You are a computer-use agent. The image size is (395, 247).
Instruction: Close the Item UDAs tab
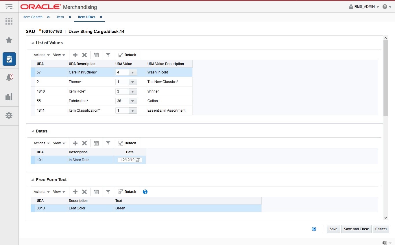(x=101, y=17)
